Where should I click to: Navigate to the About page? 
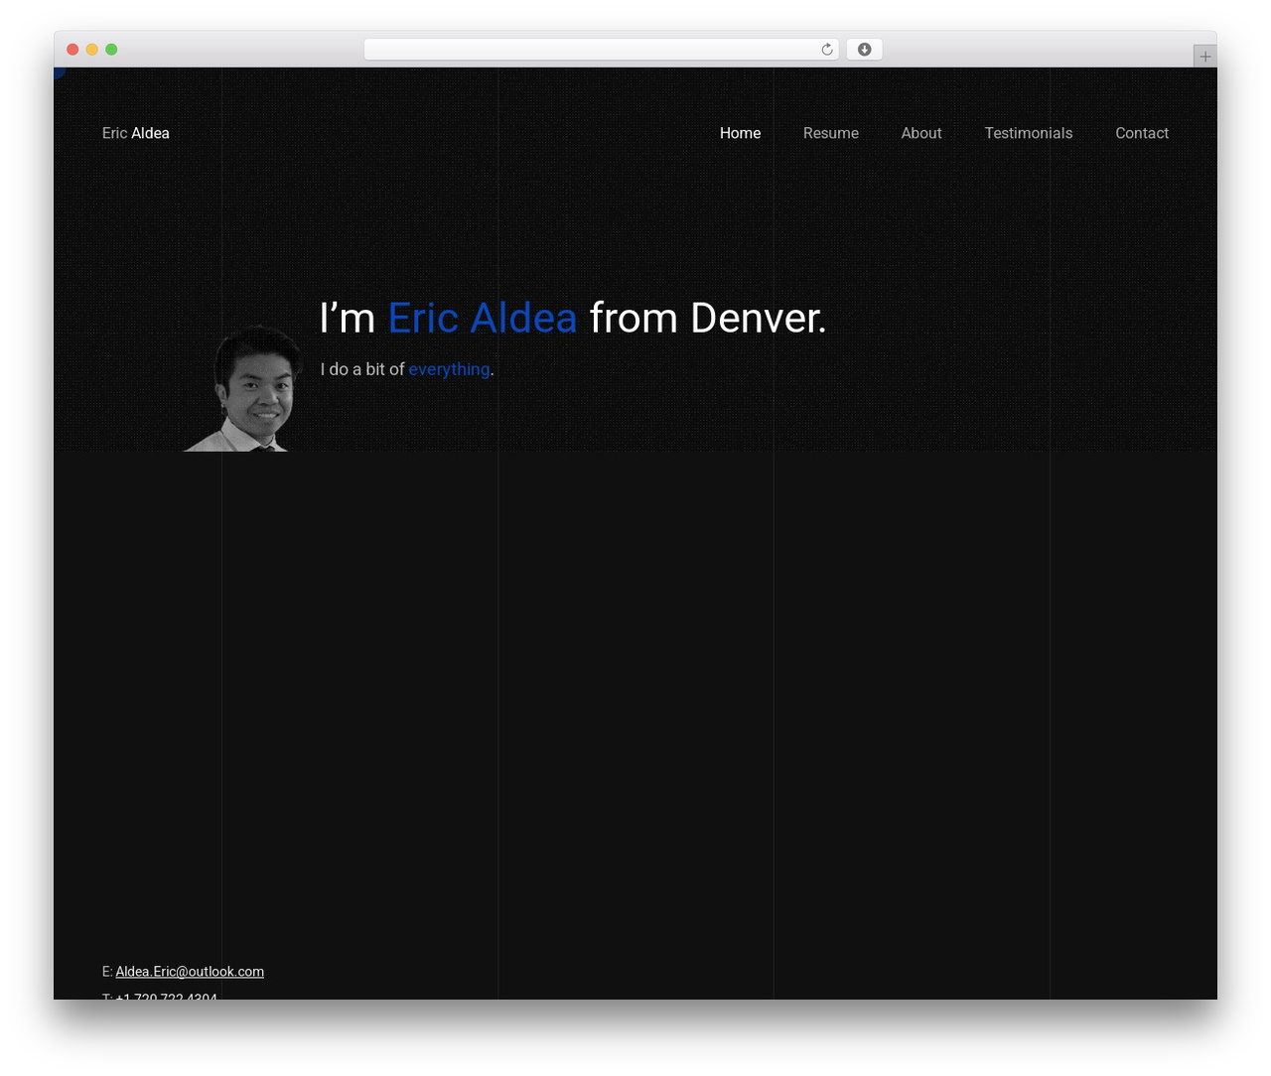point(921,133)
